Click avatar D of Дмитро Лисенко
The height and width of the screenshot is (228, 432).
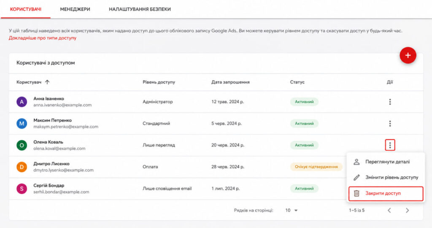pyautogui.click(x=22, y=167)
